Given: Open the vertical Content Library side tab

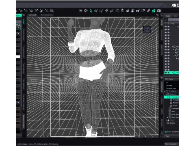Looking at the screenshot, I should click(24, 52).
